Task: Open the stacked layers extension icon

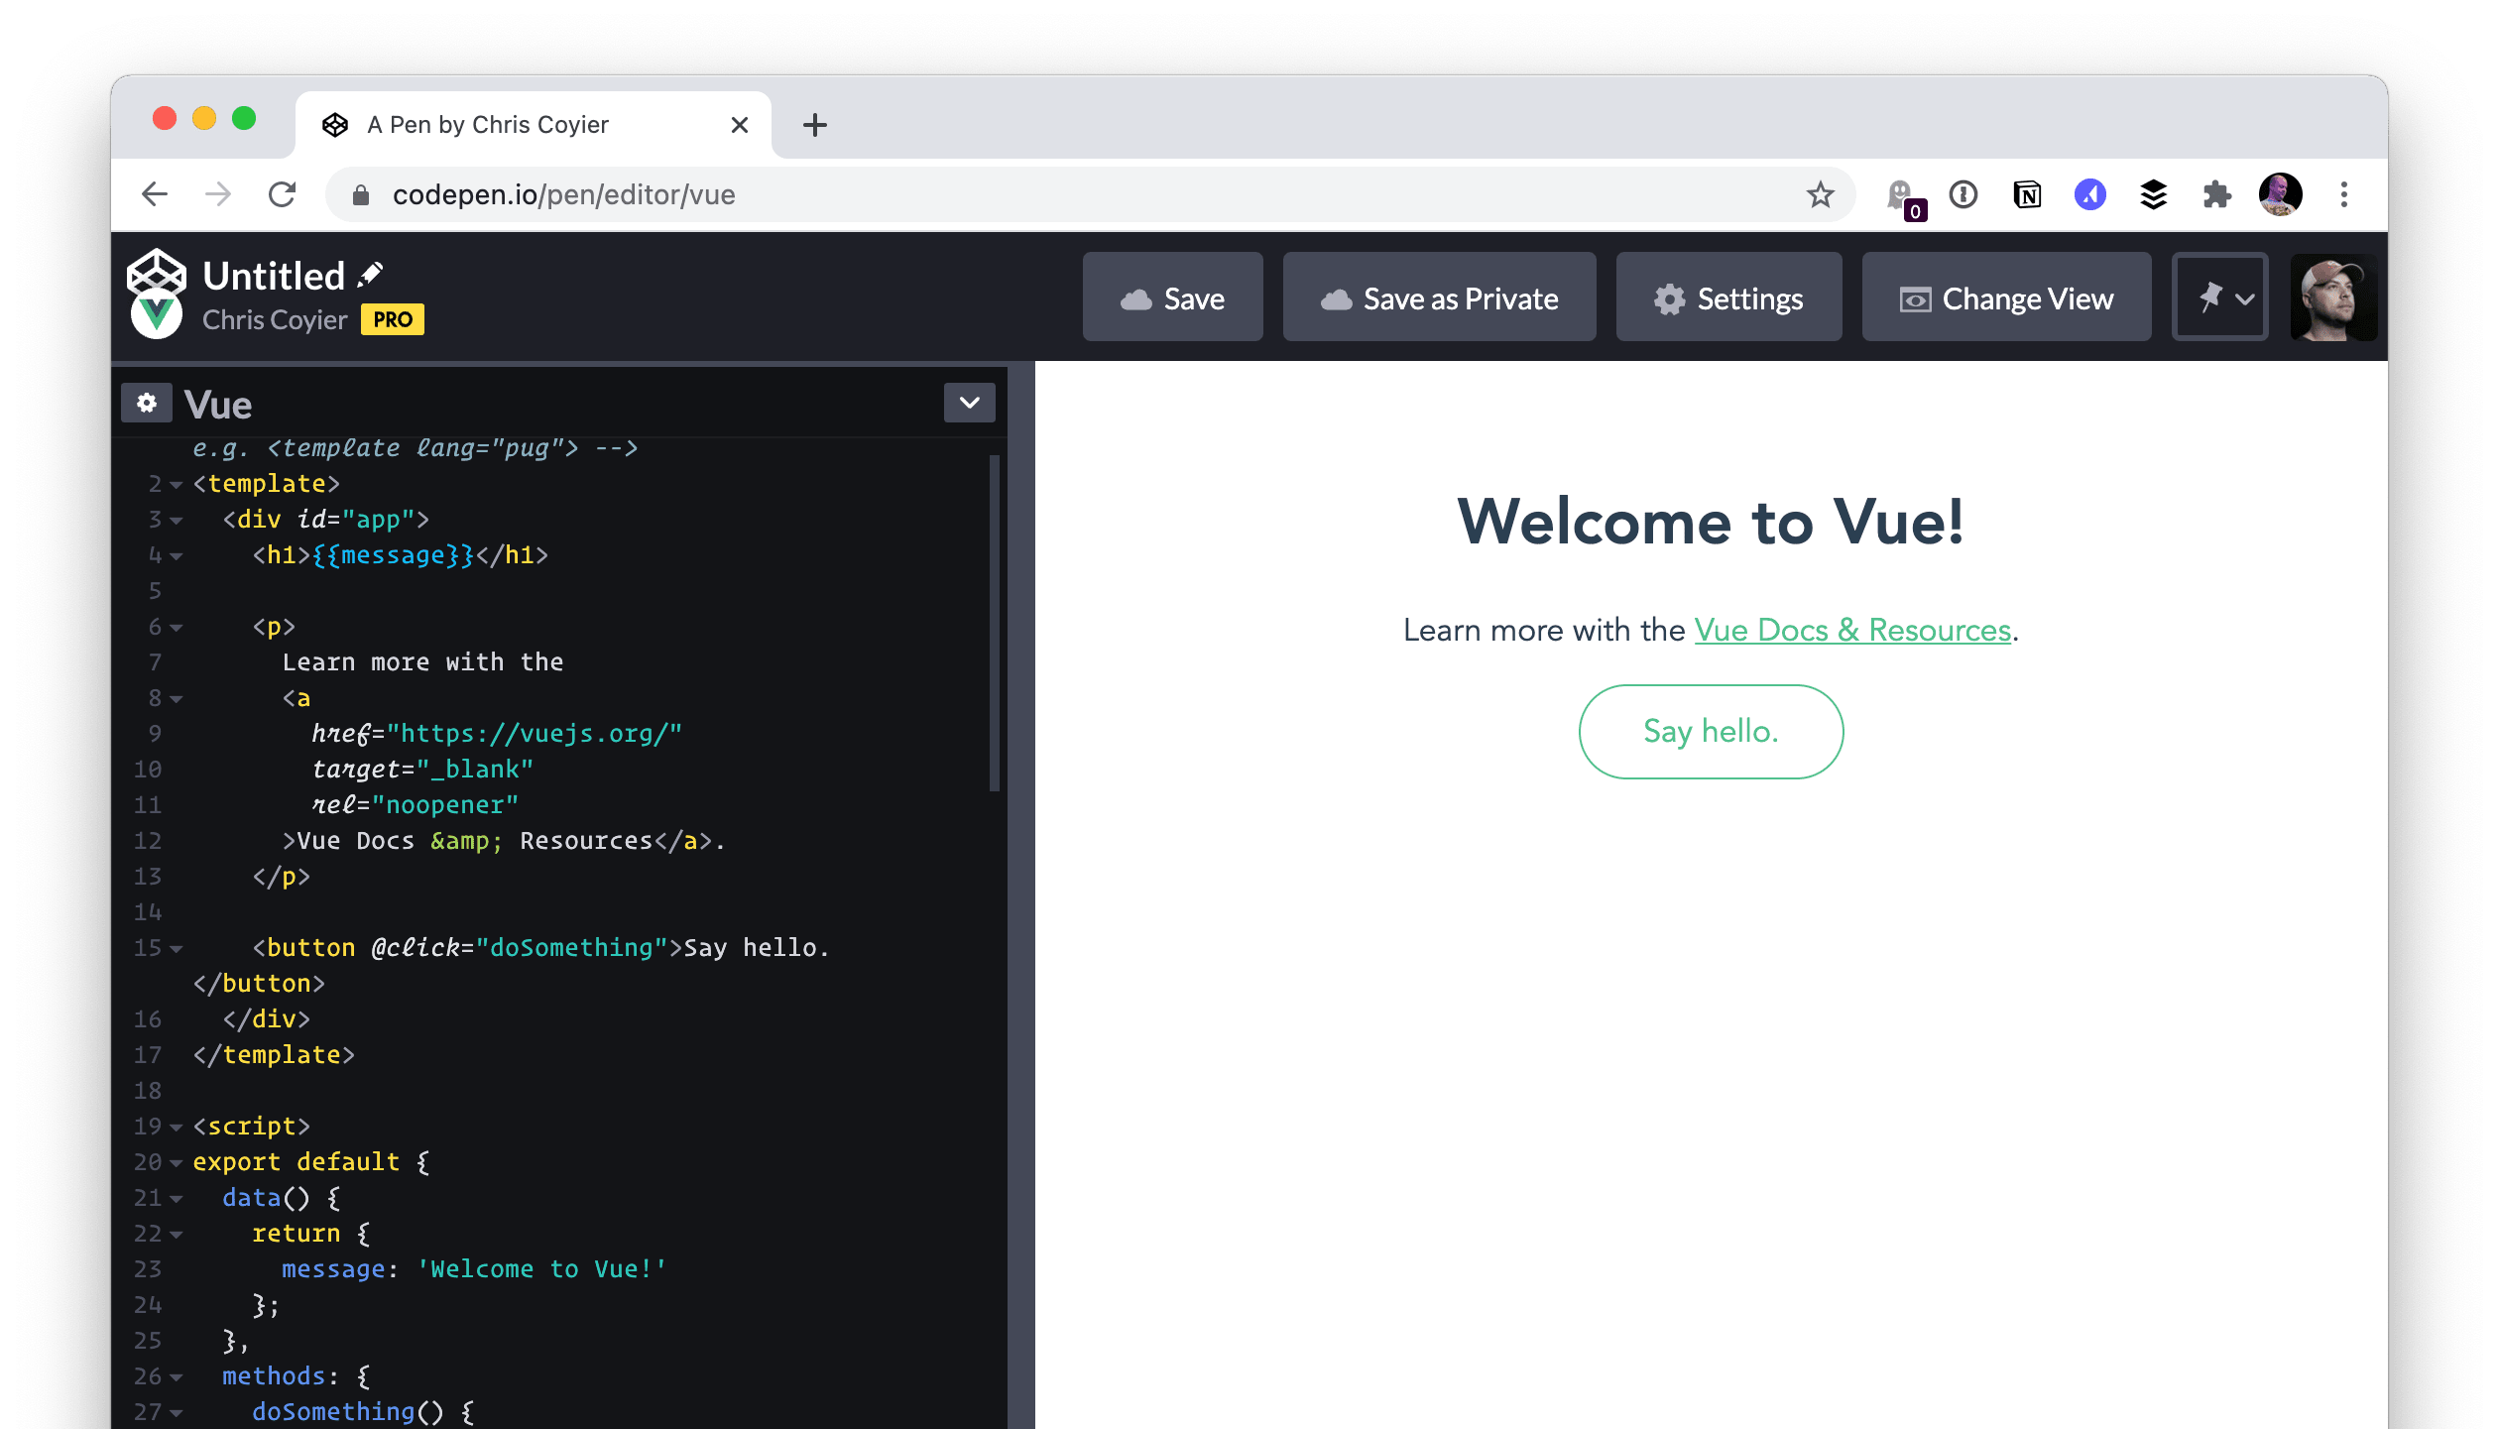Action: point(2154,194)
